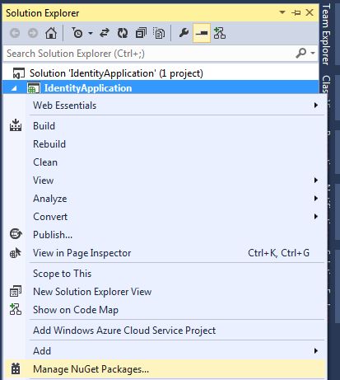Viewport: 340px width, 380px height.
Task: Click the NuGet packages icon
Action: click(x=16, y=368)
